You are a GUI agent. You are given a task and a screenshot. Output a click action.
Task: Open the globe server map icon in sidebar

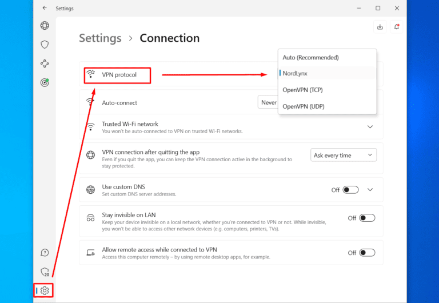click(45, 26)
